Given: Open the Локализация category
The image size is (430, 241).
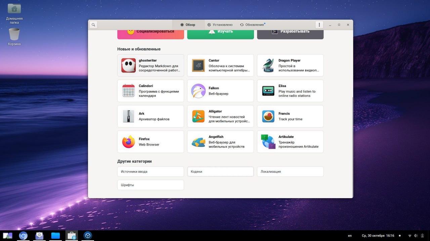Looking at the screenshot, I should [290, 171].
